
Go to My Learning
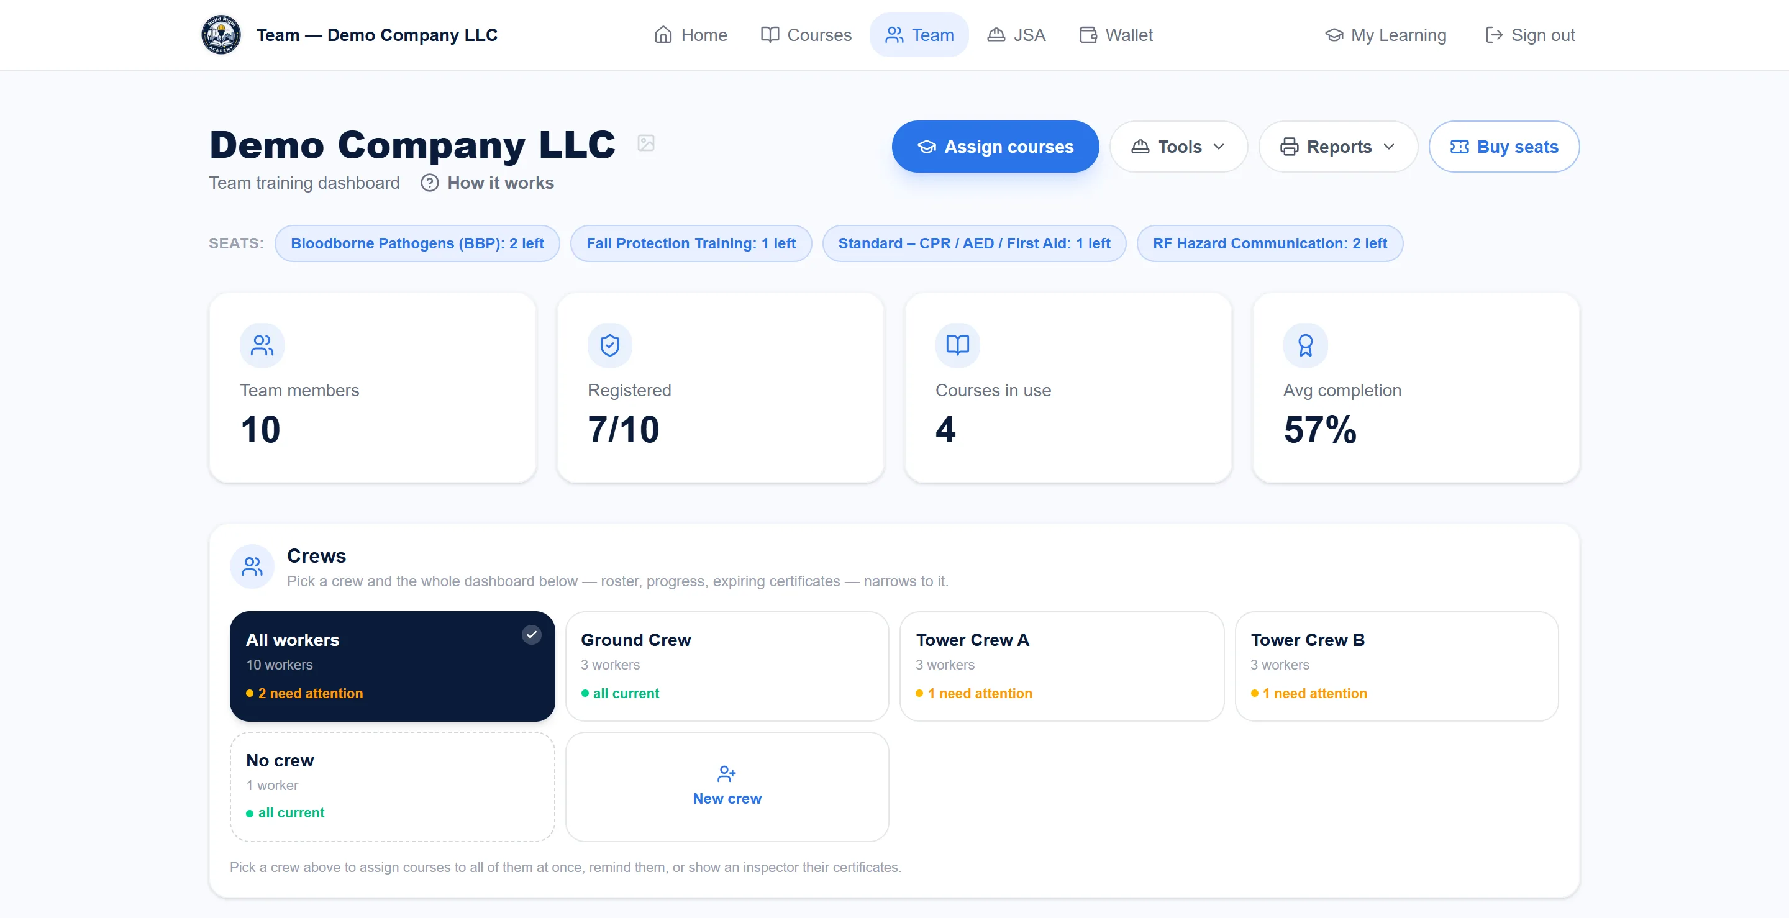pyautogui.click(x=1385, y=35)
